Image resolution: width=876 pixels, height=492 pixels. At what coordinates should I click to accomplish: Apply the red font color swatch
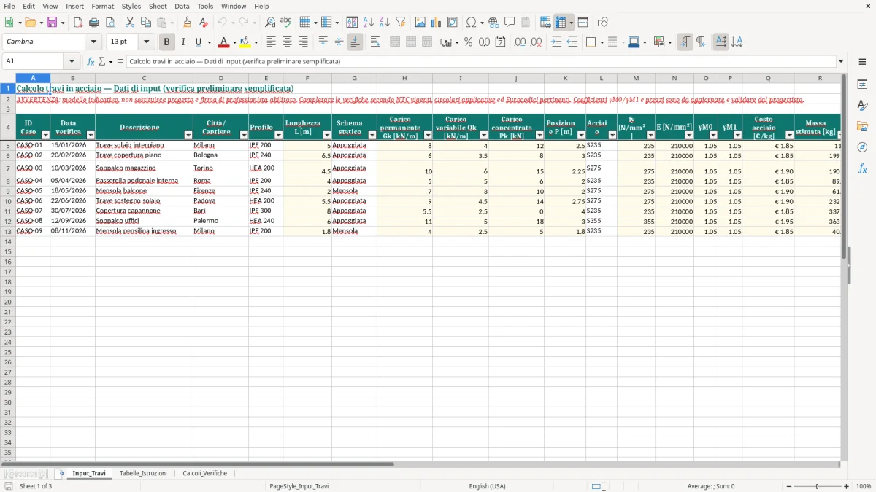coord(224,42)
